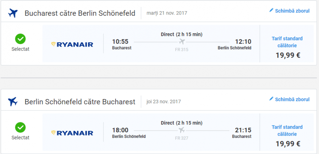Viewport: 319px width, 154px height.
Task: Click the Berlin Schönefeld către Bucharest heading
Action: 80,102
